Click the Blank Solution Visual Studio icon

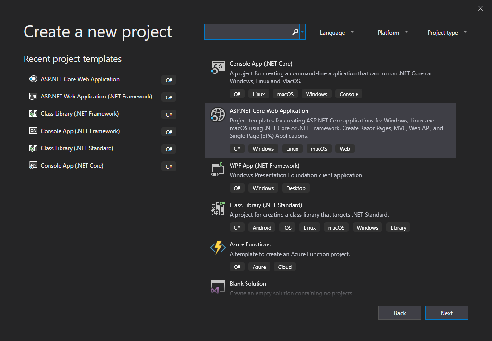218,287
